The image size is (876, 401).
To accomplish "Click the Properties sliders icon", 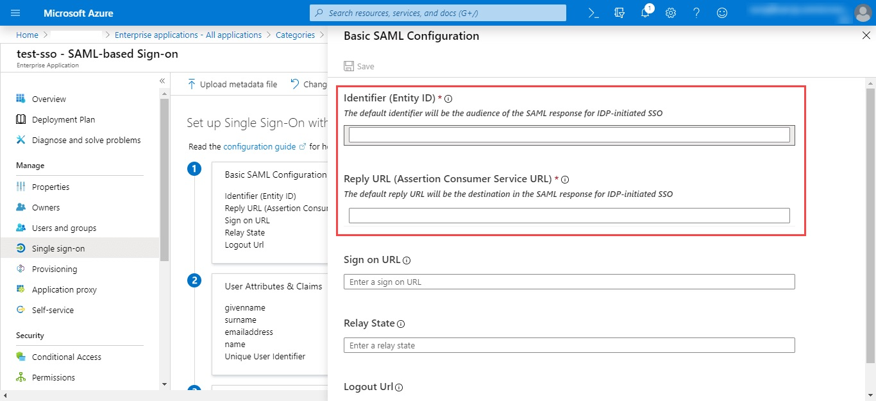I will coord(21,187).
